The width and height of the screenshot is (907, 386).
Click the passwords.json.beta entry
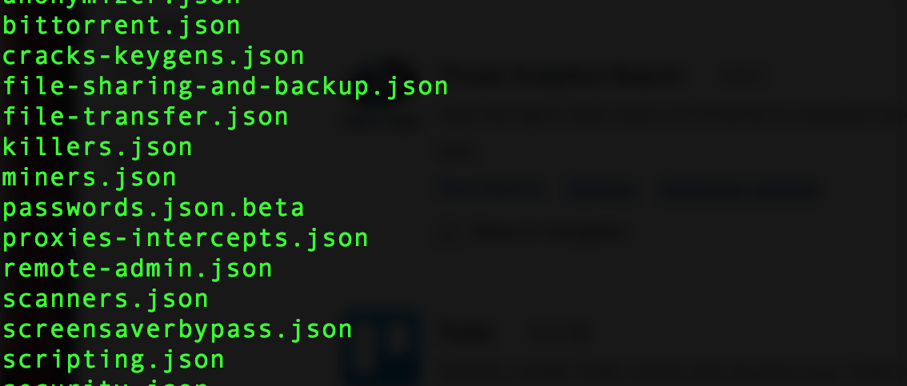tap(154, 208)
